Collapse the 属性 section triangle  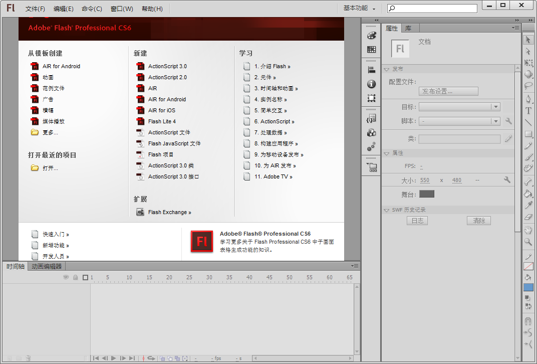click(387, 153)
